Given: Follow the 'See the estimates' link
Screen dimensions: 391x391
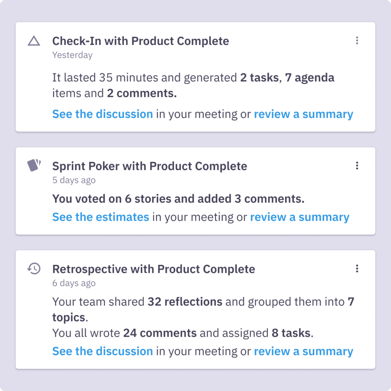Looking at the screenshot, I should pos(101,217).
